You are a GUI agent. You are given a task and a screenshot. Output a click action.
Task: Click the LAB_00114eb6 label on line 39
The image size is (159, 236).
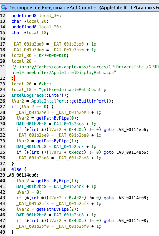22,175
